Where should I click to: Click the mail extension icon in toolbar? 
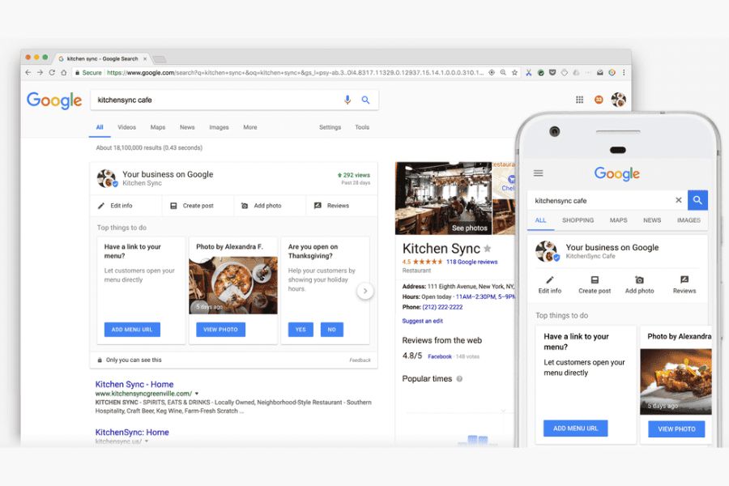pyautogui.click(x=599, y=73)
